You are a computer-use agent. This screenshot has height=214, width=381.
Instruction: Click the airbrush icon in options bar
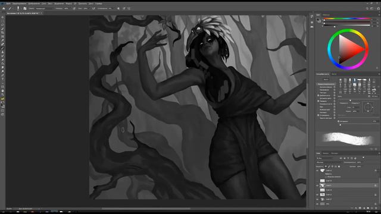(93, 8)
